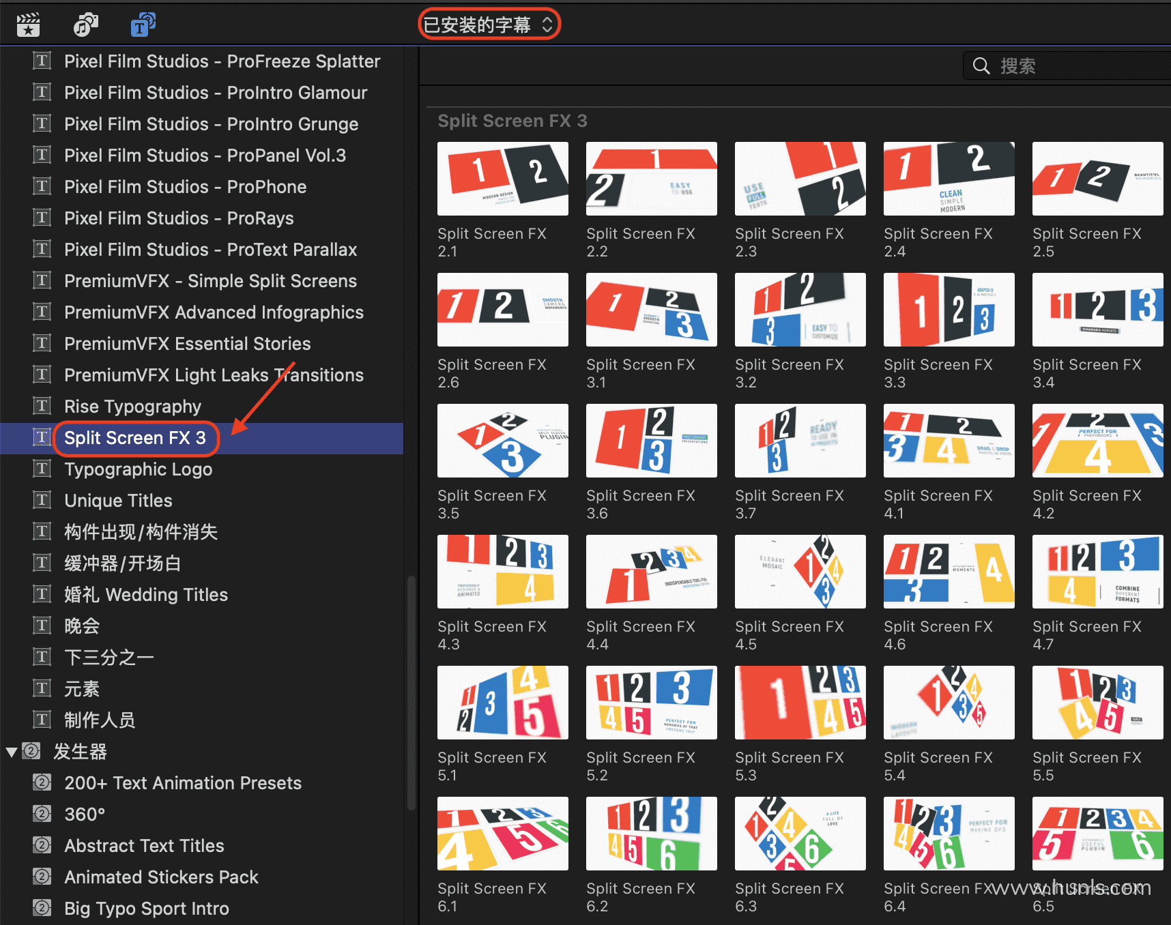1171x925 pixels.
Task: Collapse the 发生器 disclosure triangle
Action: click(12, 752)
